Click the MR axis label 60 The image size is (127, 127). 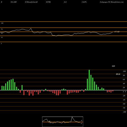coord(124,80)
